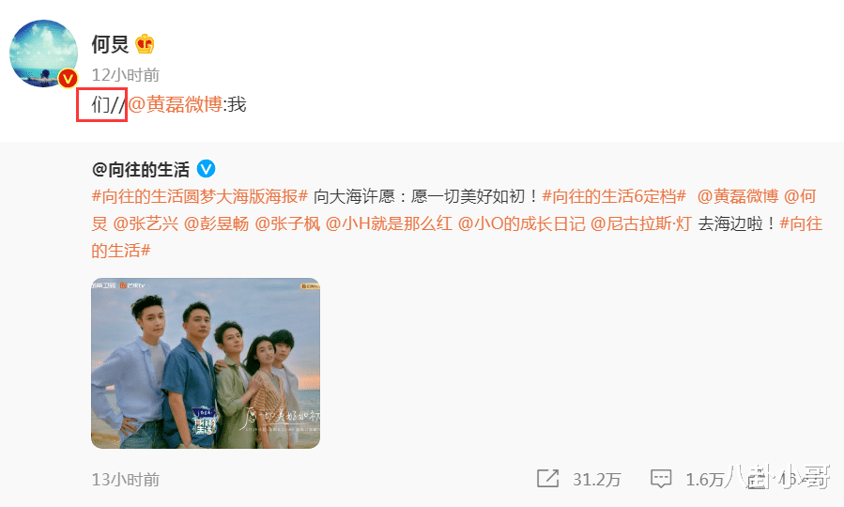This screenshot has height=507, width=844.
Task: Visit the @张艺兴 mention
Action: pyautogui.click(x=146, y=223)
